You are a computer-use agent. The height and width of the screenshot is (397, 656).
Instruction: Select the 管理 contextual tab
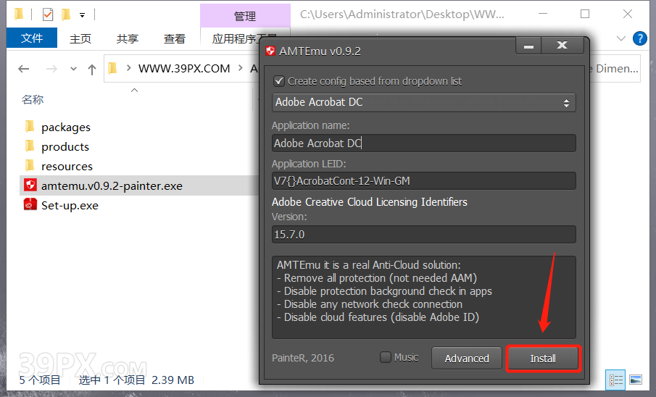tap(245, 17)
